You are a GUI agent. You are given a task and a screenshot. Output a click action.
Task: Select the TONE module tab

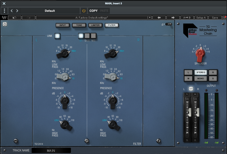coord(79,25)
